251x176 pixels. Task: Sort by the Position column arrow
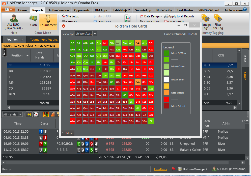click(x=27, y=55)
